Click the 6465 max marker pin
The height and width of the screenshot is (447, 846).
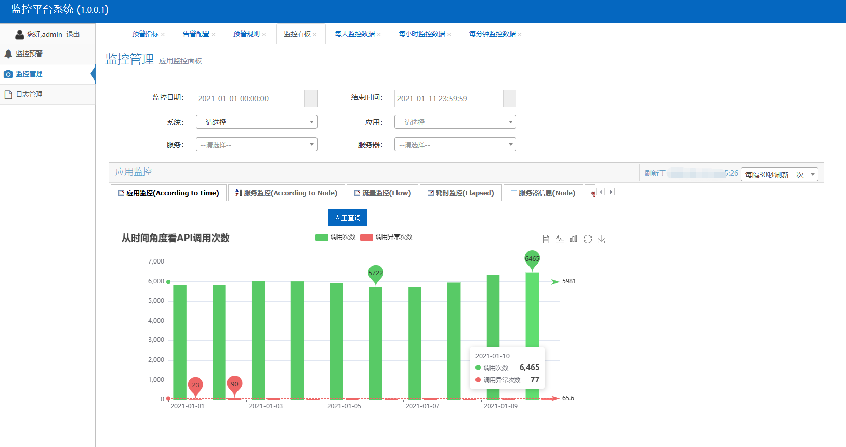tap(532, 260)
